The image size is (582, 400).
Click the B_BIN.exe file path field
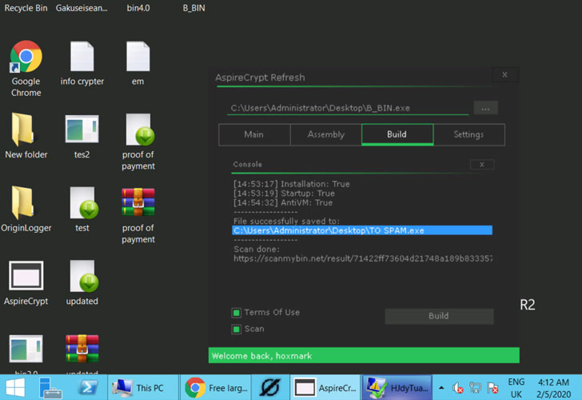348,108
